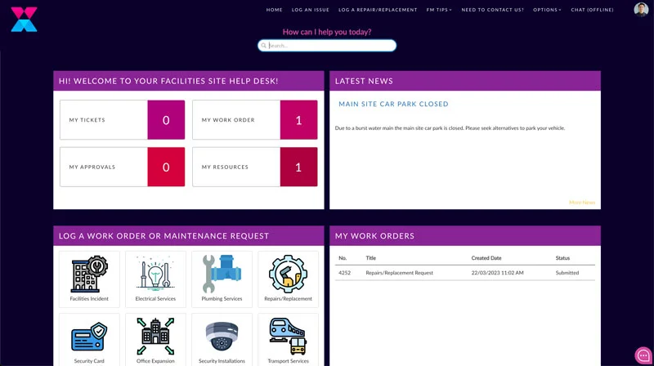Click the Title column header
The width and height of the screenshot is (654, 366).
371,258
